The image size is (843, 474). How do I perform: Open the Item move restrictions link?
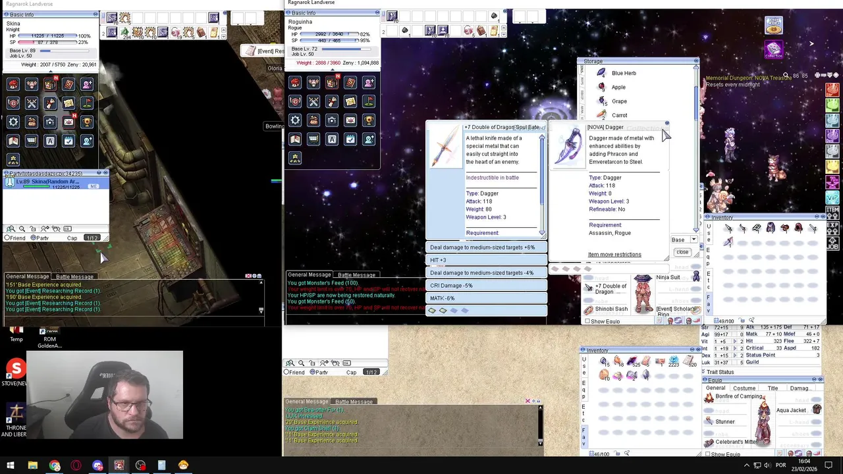point(614,254)
